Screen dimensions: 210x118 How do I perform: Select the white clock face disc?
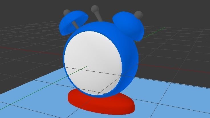[x=93, y=63]
